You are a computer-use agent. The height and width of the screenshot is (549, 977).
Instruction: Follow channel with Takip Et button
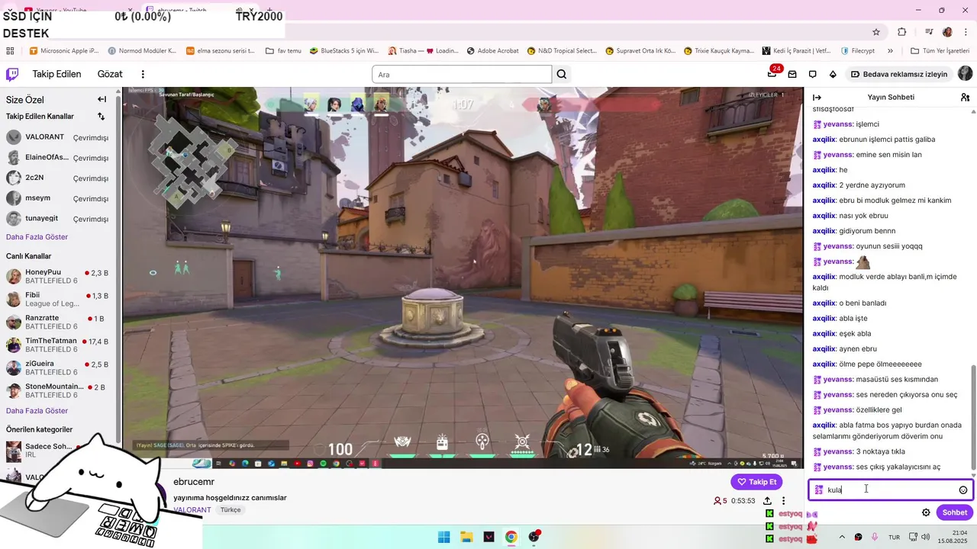click(x=756, y=482)
